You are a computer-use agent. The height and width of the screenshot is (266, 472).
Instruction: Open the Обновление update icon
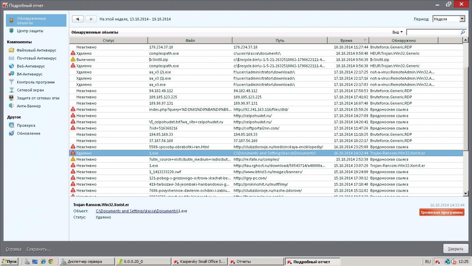[x=11, y=133]
